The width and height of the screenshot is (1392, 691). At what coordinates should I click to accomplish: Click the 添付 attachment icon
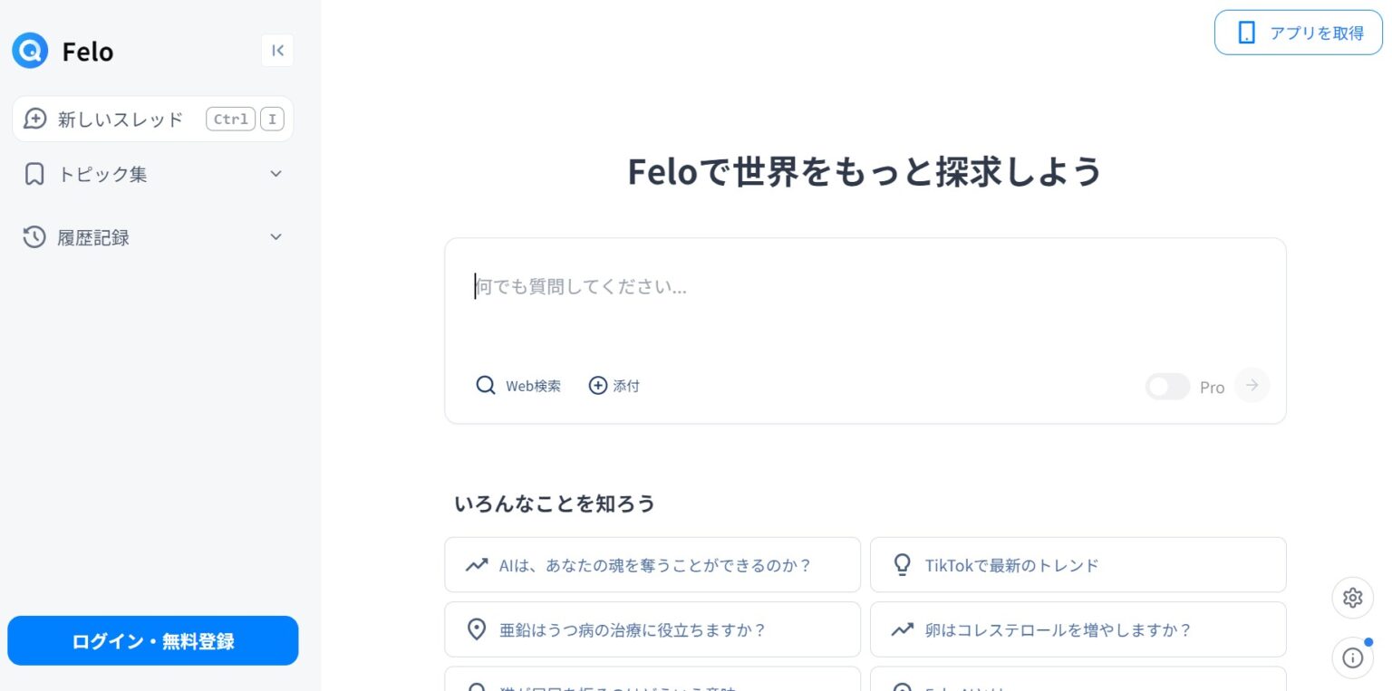coord(597,385)
